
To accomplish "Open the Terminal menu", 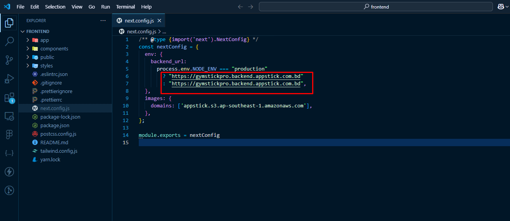I will pos(126,7).
